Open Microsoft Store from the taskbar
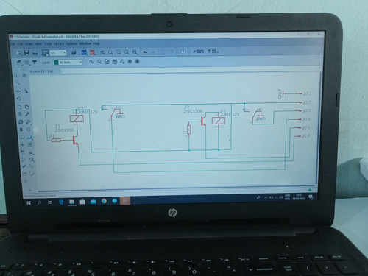Viewport: 368px width, 276px height. tap(82, 202)
